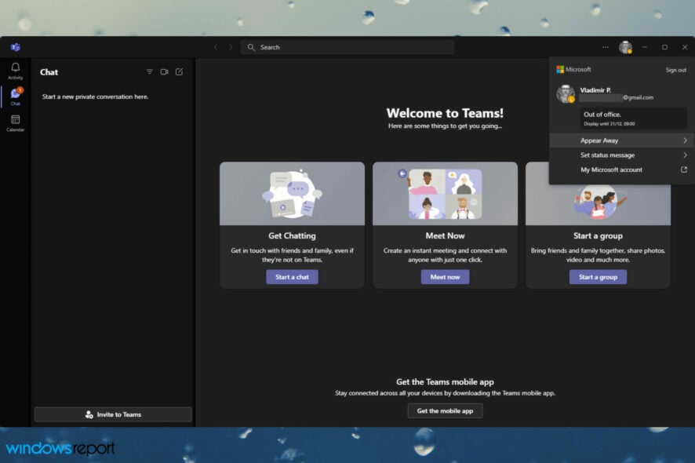This screenshot has height=463, width=695.
Task: Click the Out of office status message
Action: (633, 118)
